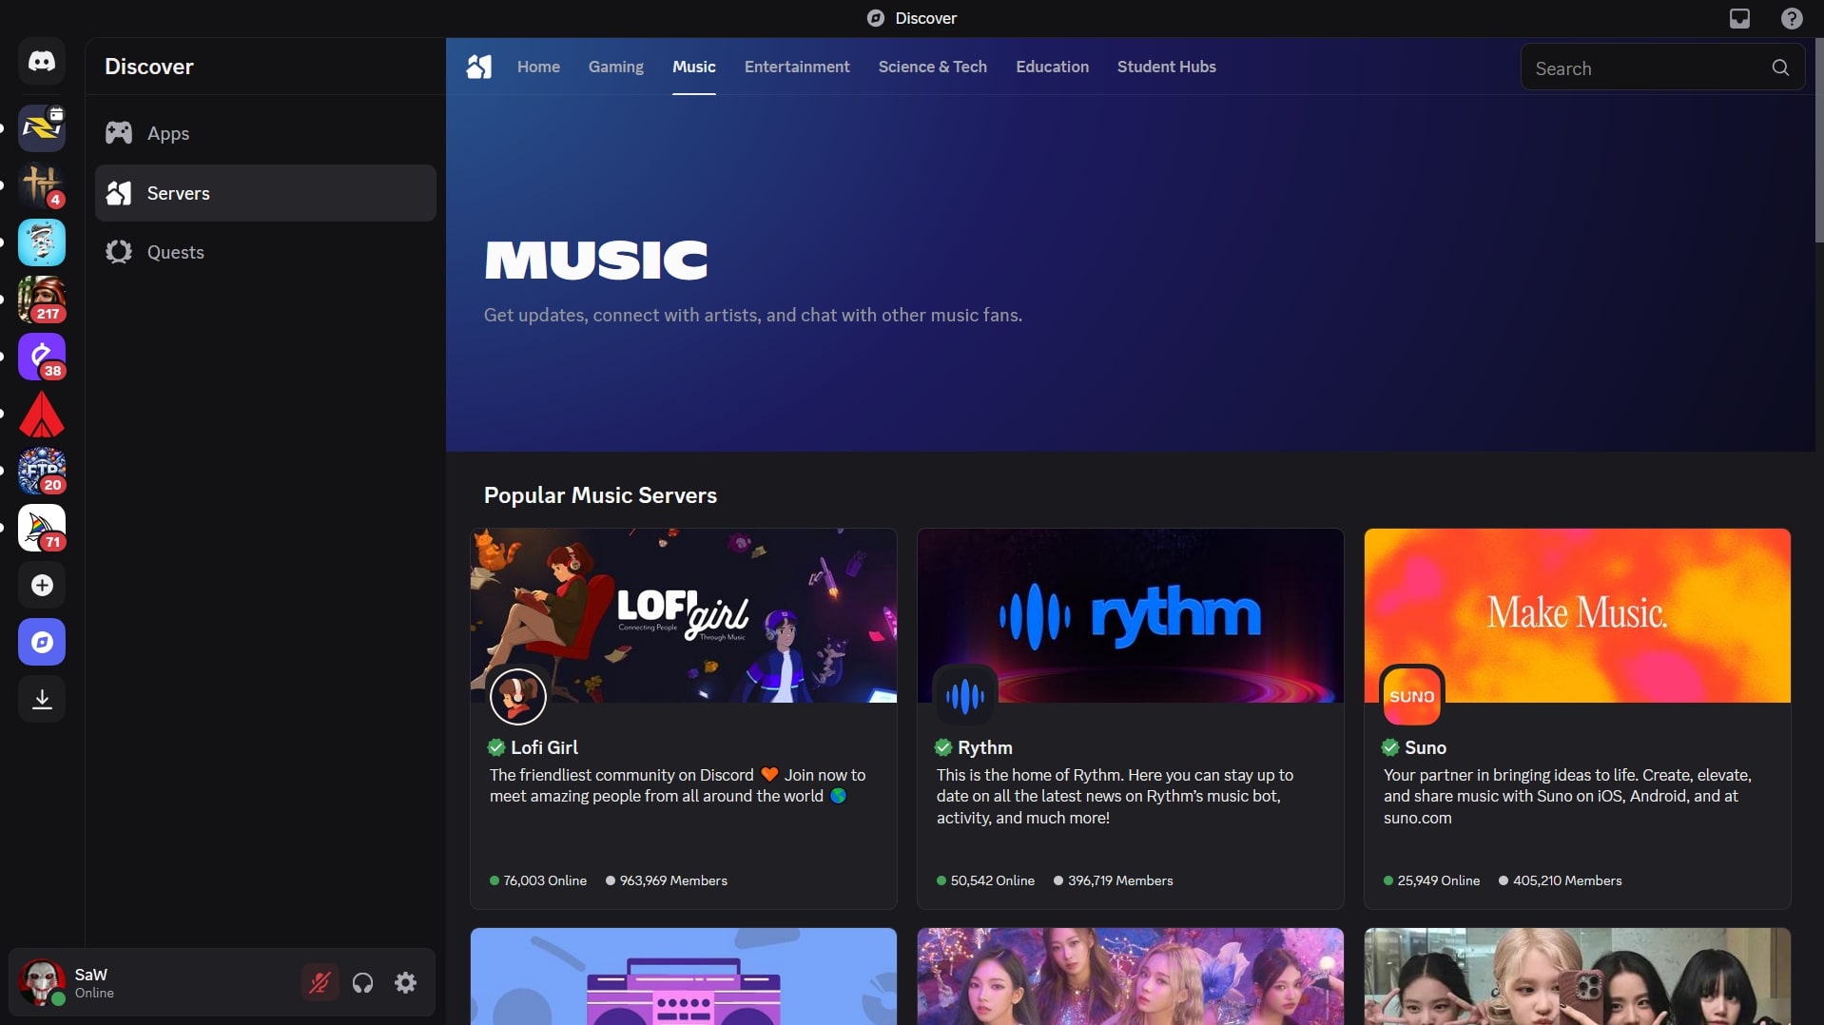This screenshot has width=1824, height=1025.
Task: Toggle deafen headphones button
Action: point(362,982)
